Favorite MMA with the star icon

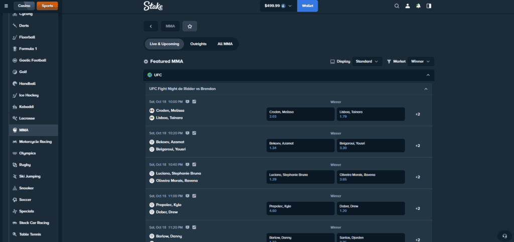point(190,26)
